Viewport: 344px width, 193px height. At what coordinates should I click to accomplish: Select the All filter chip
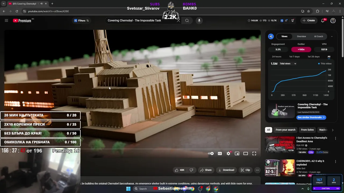tap(268, 130)
